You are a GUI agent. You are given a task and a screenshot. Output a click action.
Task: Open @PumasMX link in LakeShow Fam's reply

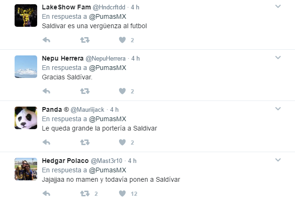pyautogui.click(x=107, y=16)
